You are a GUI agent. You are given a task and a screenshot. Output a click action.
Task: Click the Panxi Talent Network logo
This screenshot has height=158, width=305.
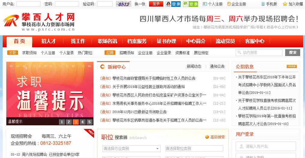pos(39,22)
